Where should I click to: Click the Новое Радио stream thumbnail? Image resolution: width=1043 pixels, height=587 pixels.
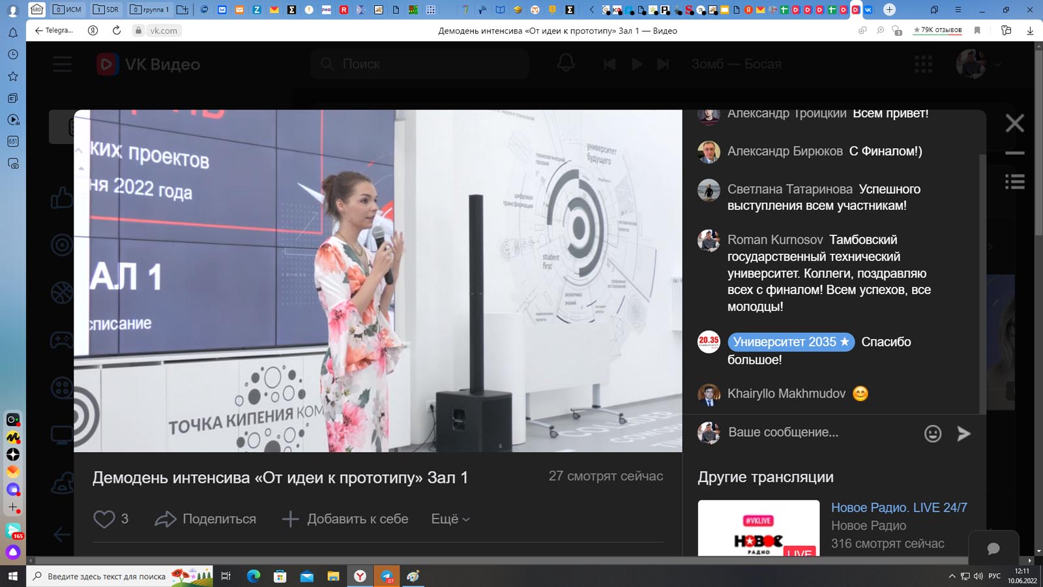click(x=759, y=528)
